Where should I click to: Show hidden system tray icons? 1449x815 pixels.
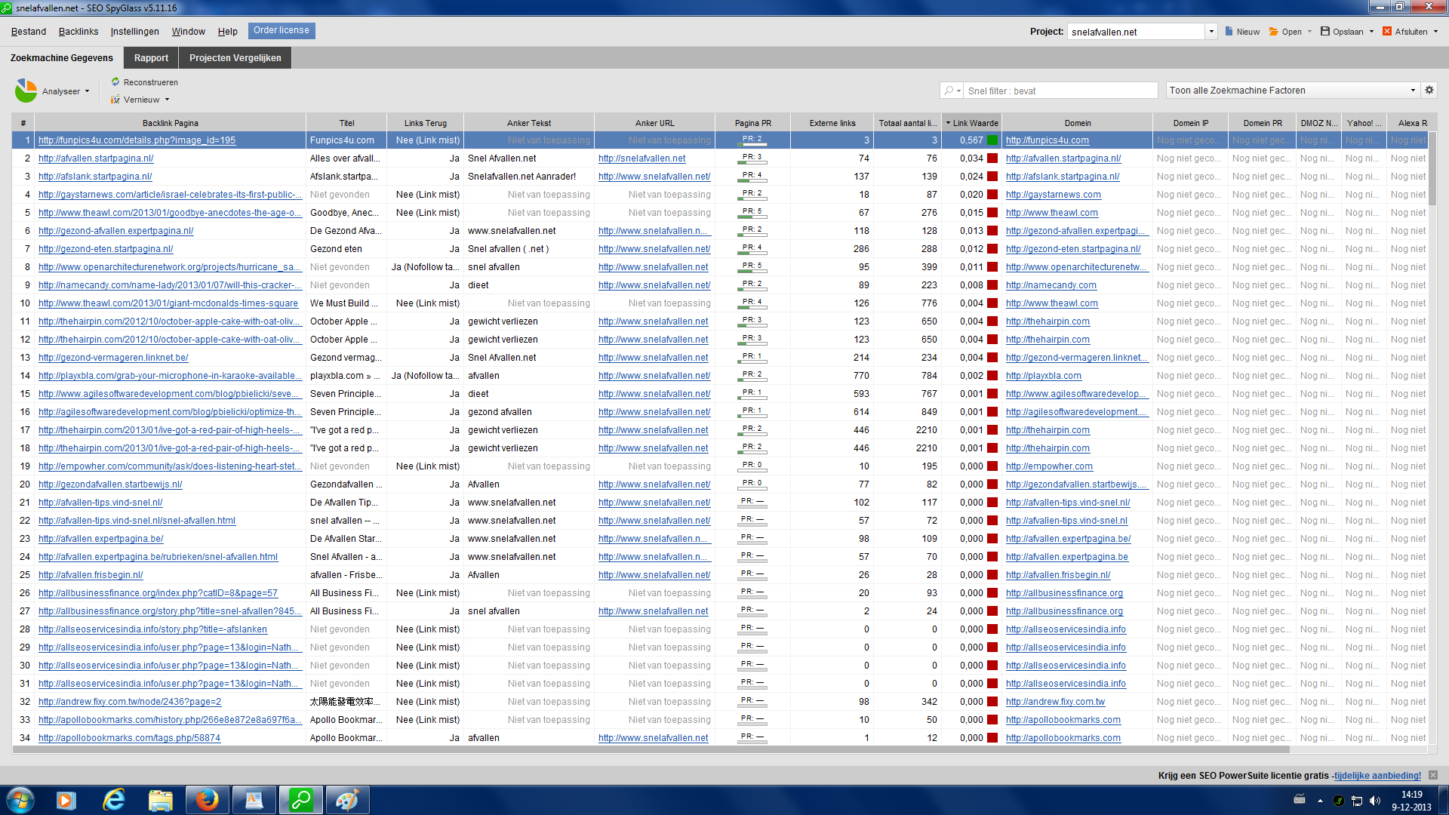click(x=1320, y=800)
